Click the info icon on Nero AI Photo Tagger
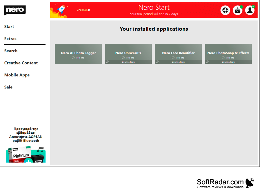 [x=73, y=58]
